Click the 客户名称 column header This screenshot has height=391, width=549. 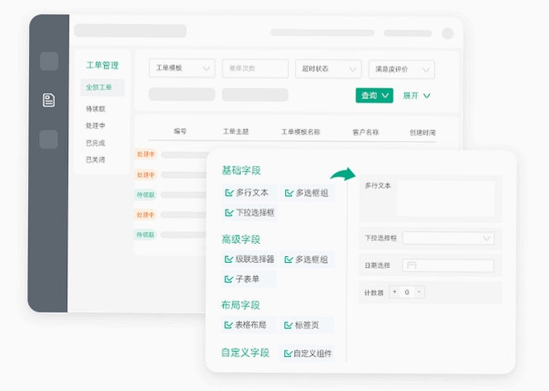pyautogui.click(x=365, y=132)
